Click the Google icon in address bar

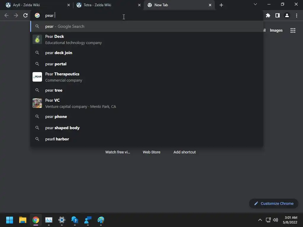(x=37, y=15)
